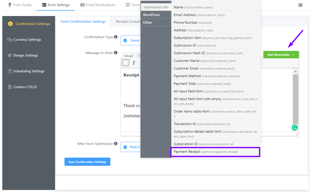Select Submission Info shortcode group
Viewport: 311px width, 192px height.
[x=156, y=7]
